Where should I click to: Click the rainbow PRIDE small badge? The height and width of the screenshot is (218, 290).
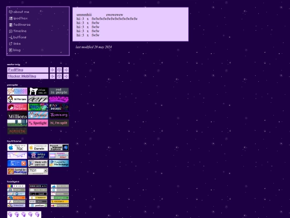coord(16,186)
